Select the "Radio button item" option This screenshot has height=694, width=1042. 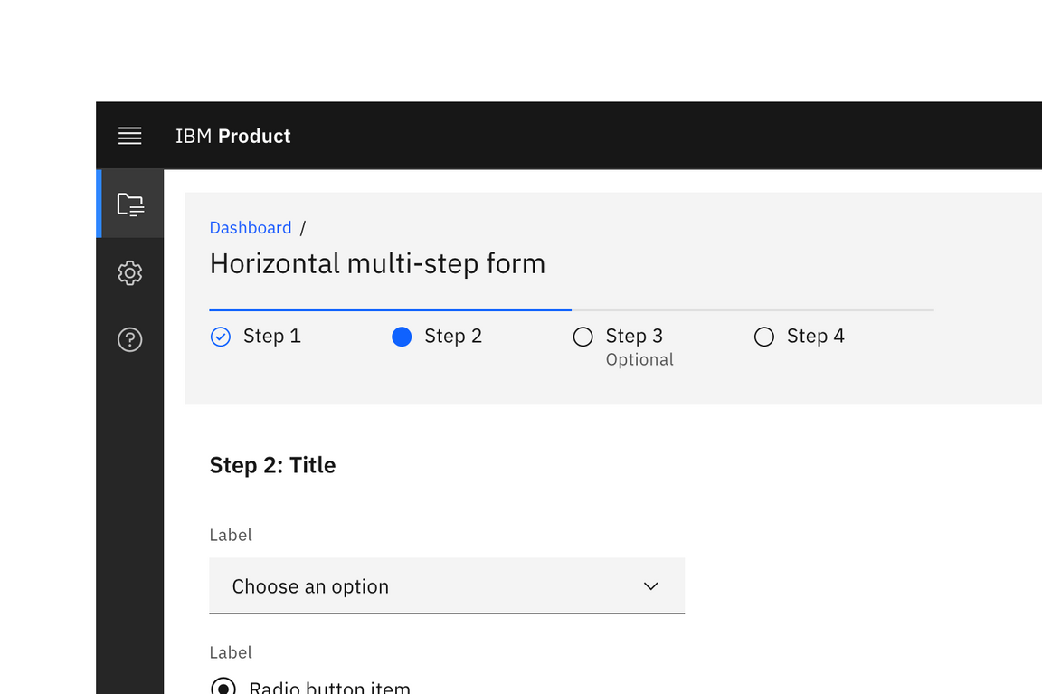pos(223,686)
